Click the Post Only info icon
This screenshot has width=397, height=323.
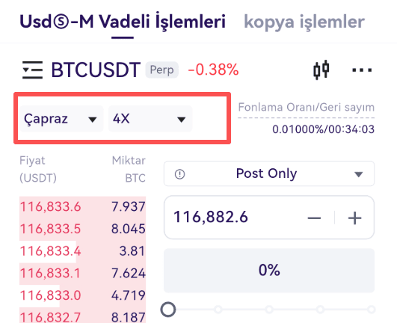(x=179, y=174)
